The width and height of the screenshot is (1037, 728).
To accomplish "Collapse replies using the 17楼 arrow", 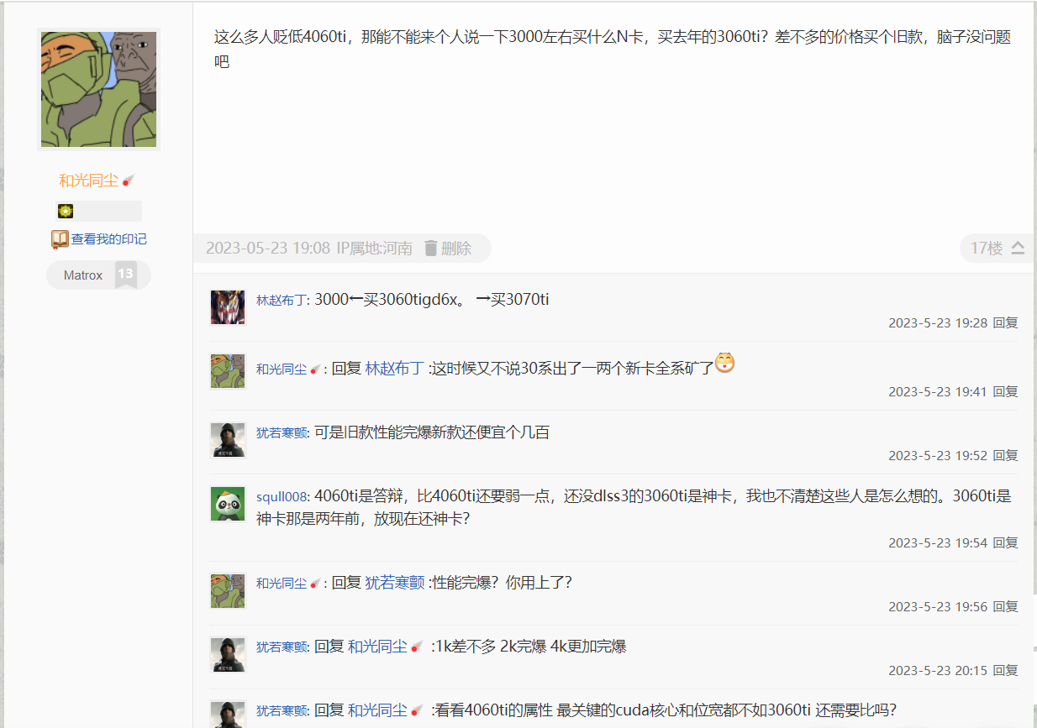I will [x=1018, y=248].
